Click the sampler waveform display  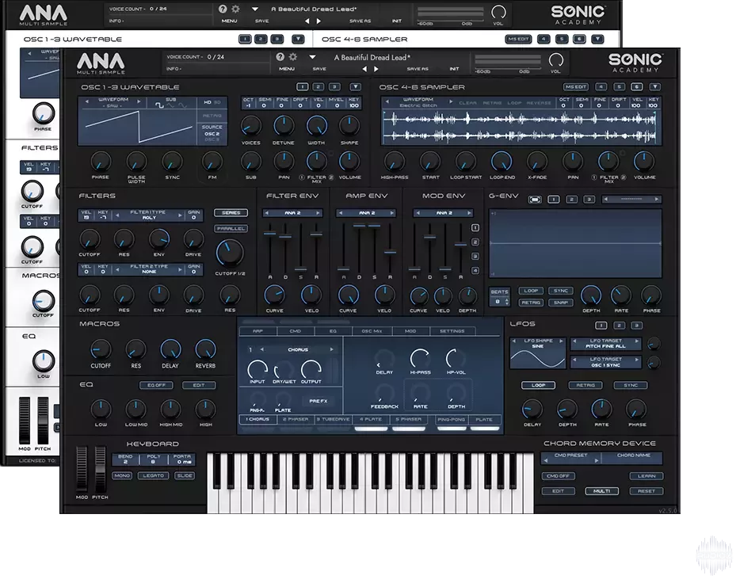tap(521, 128)
